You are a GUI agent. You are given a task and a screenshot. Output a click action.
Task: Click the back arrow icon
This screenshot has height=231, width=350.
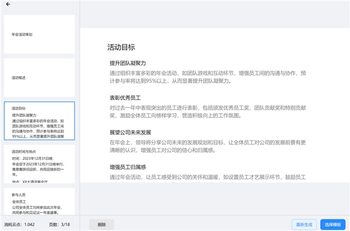click(8, 4)
